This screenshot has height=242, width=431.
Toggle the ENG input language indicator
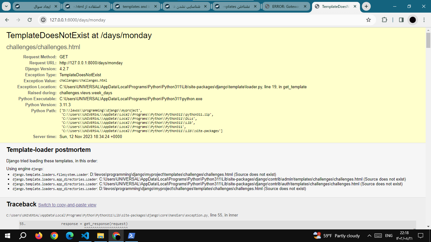(x=389, y=236)
